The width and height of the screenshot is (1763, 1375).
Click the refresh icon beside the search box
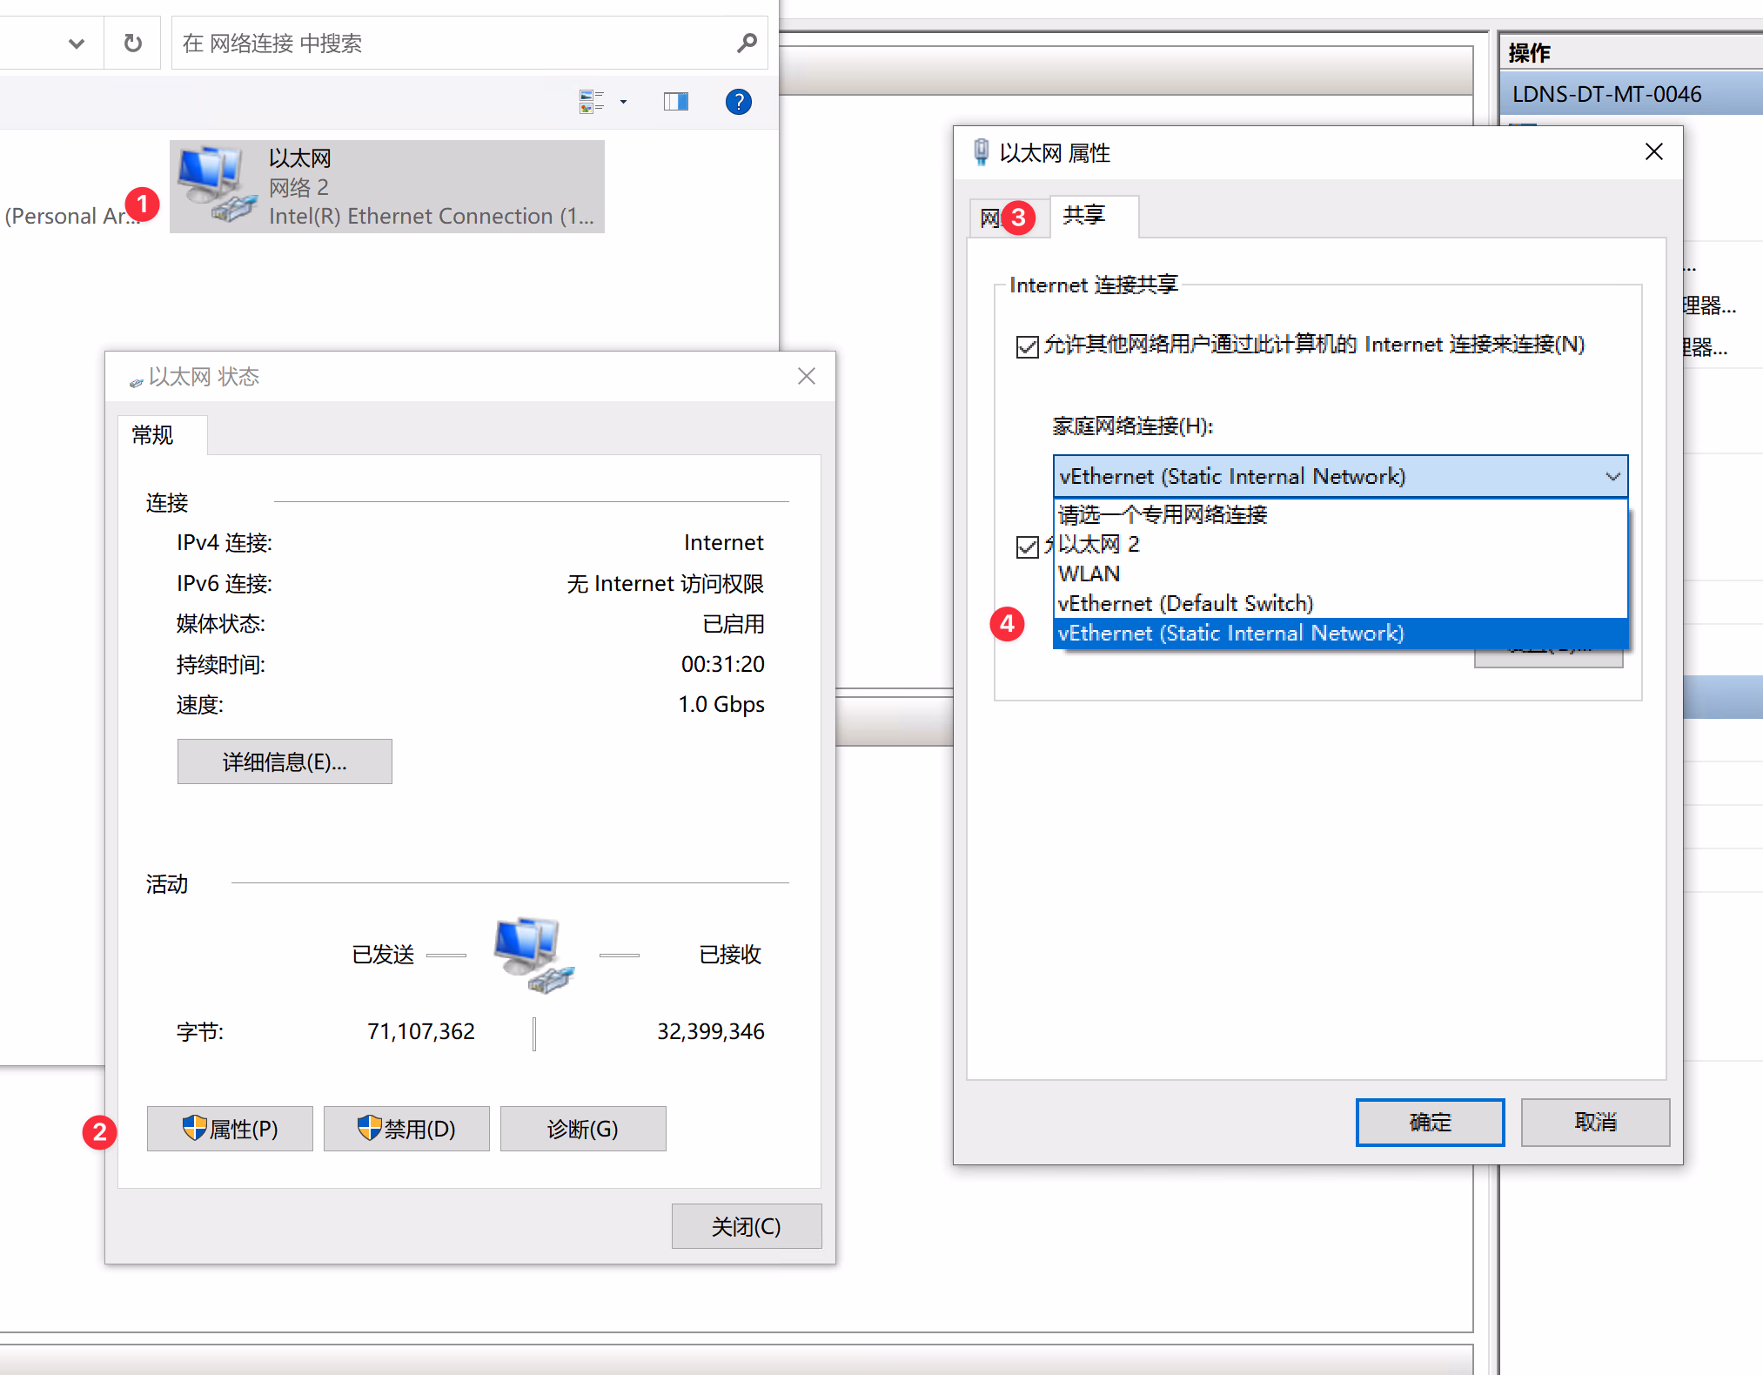132,43
